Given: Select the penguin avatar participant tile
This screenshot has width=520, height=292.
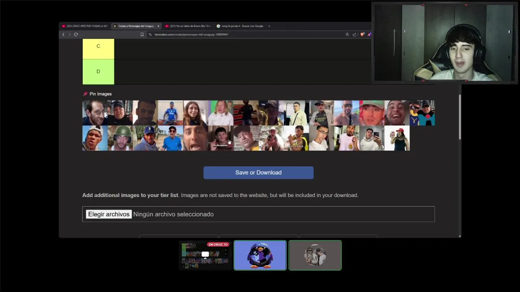Looking at the screenshot, I should [x=260, y=255].
